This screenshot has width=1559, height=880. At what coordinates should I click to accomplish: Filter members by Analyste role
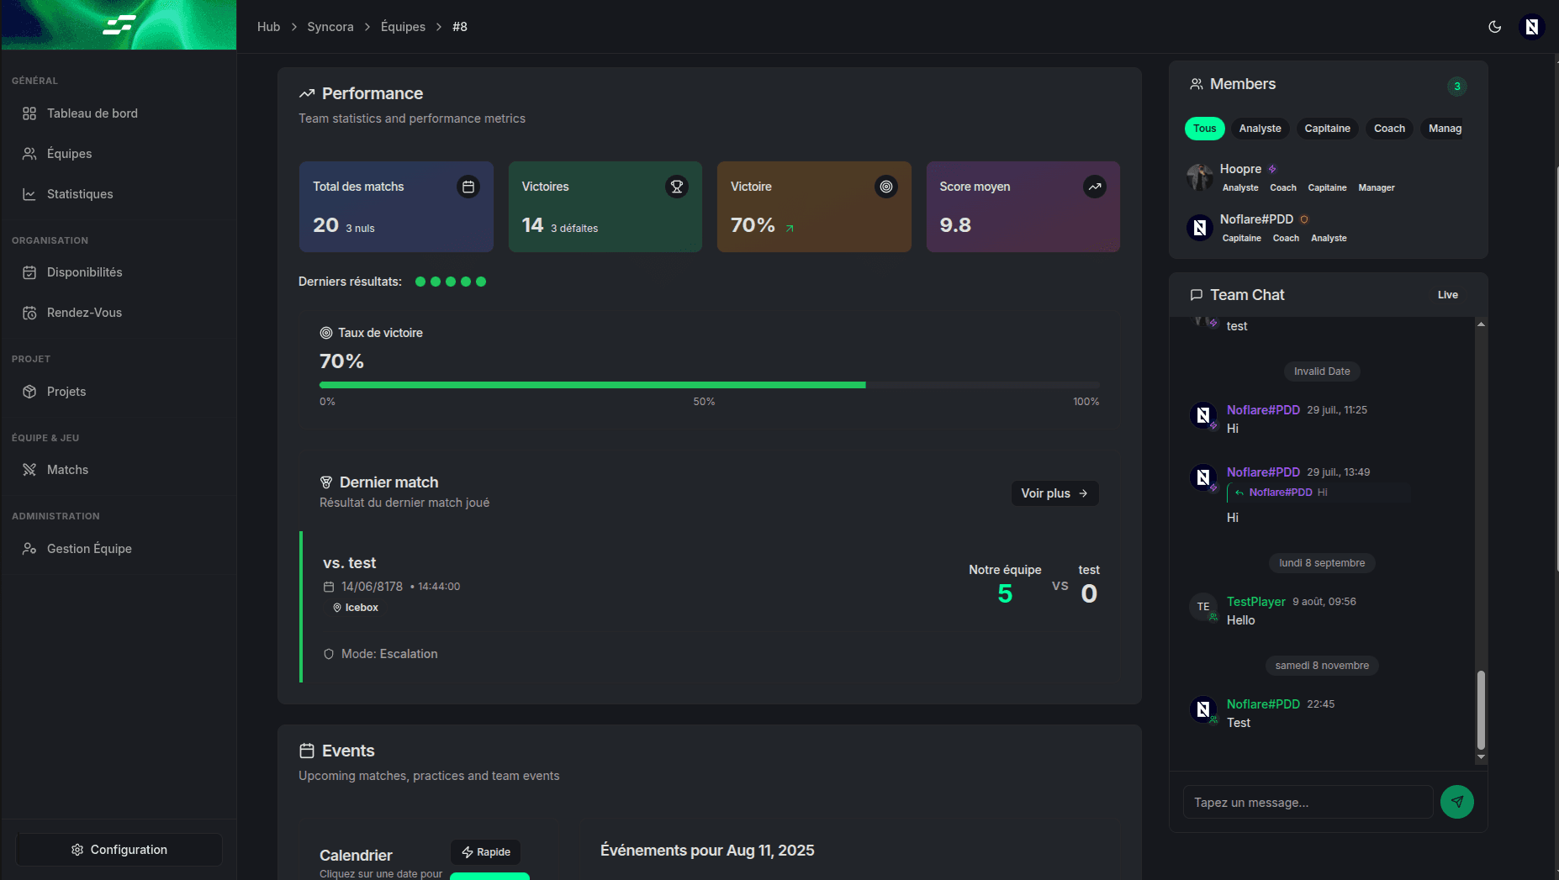(1260, 129)
